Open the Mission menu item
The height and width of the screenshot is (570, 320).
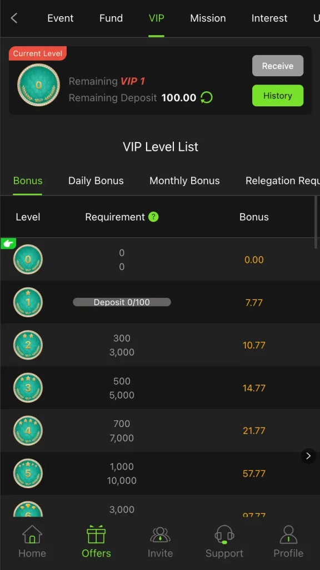point(208,18)
